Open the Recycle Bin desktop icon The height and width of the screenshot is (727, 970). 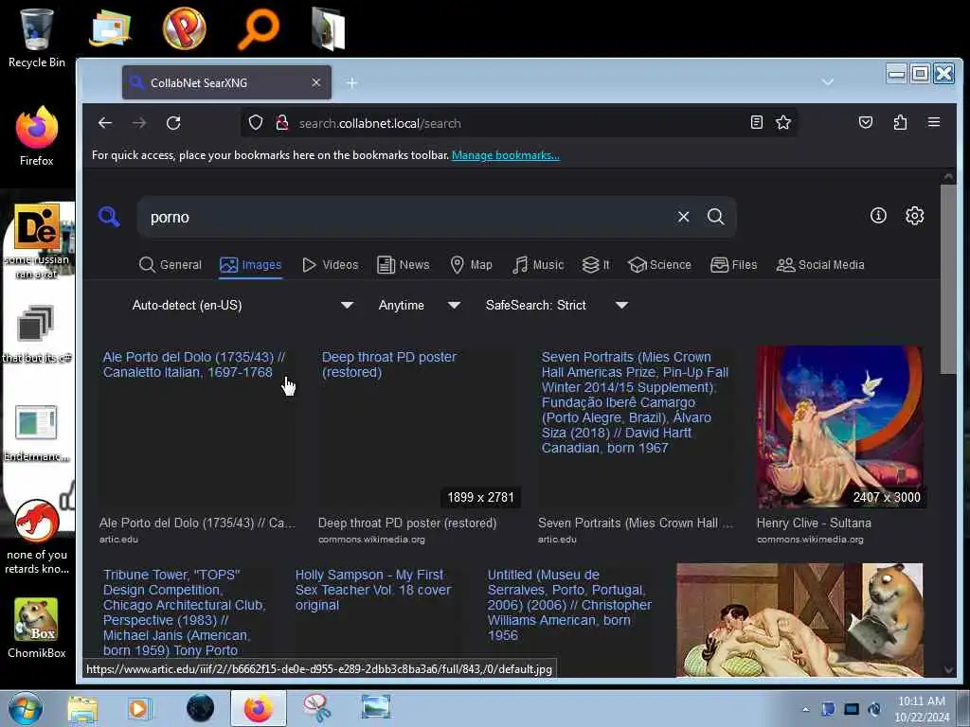[x=37, y=38]
